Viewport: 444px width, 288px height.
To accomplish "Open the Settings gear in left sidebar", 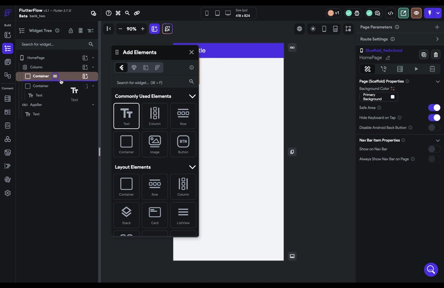I will [8, 193].
